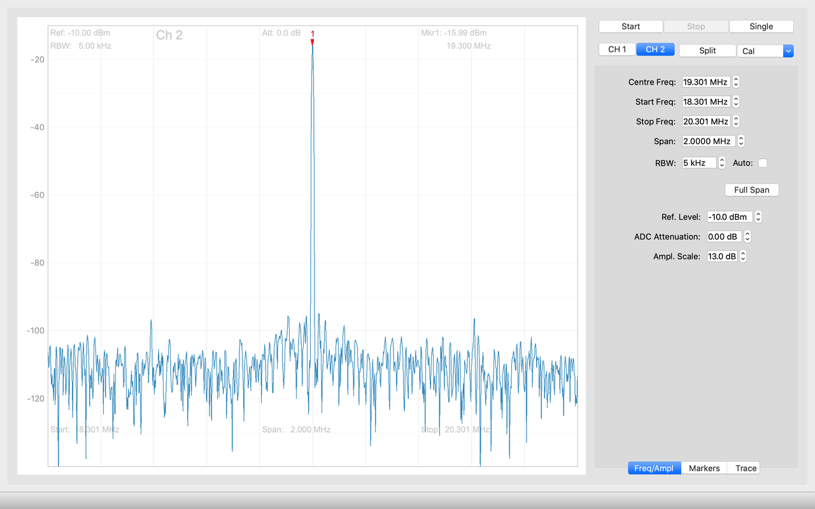815x509 pixels.
Task: Click the Start sweep button
Action: click(630, 26)
